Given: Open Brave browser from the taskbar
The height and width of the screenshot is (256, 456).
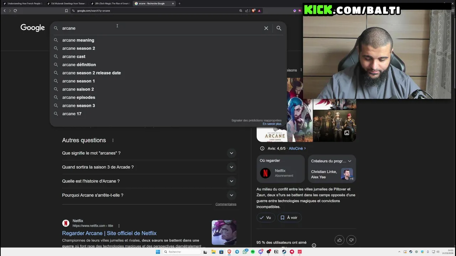Looking at the screenshot, I should pyautogui.click(x=229, y=252).
